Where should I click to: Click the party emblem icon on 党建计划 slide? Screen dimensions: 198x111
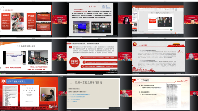tap(135, 44)
